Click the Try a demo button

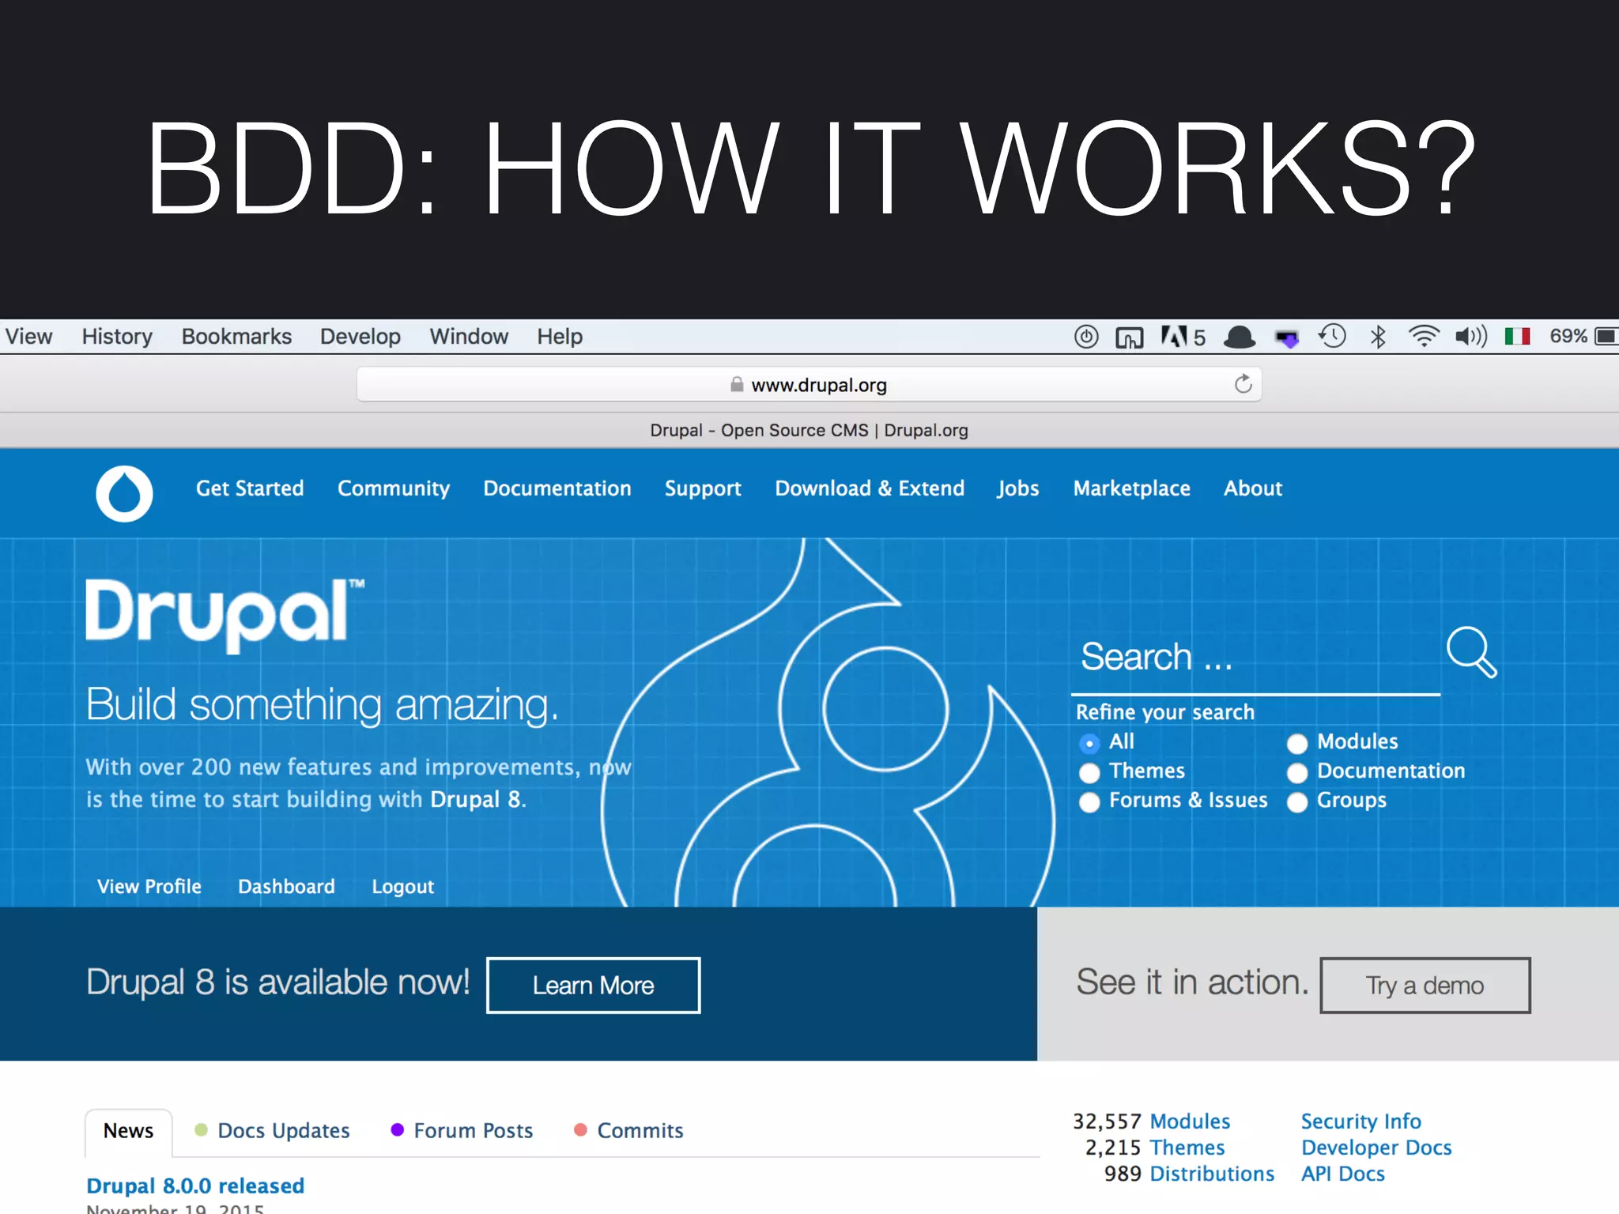tap(1425, 986)
